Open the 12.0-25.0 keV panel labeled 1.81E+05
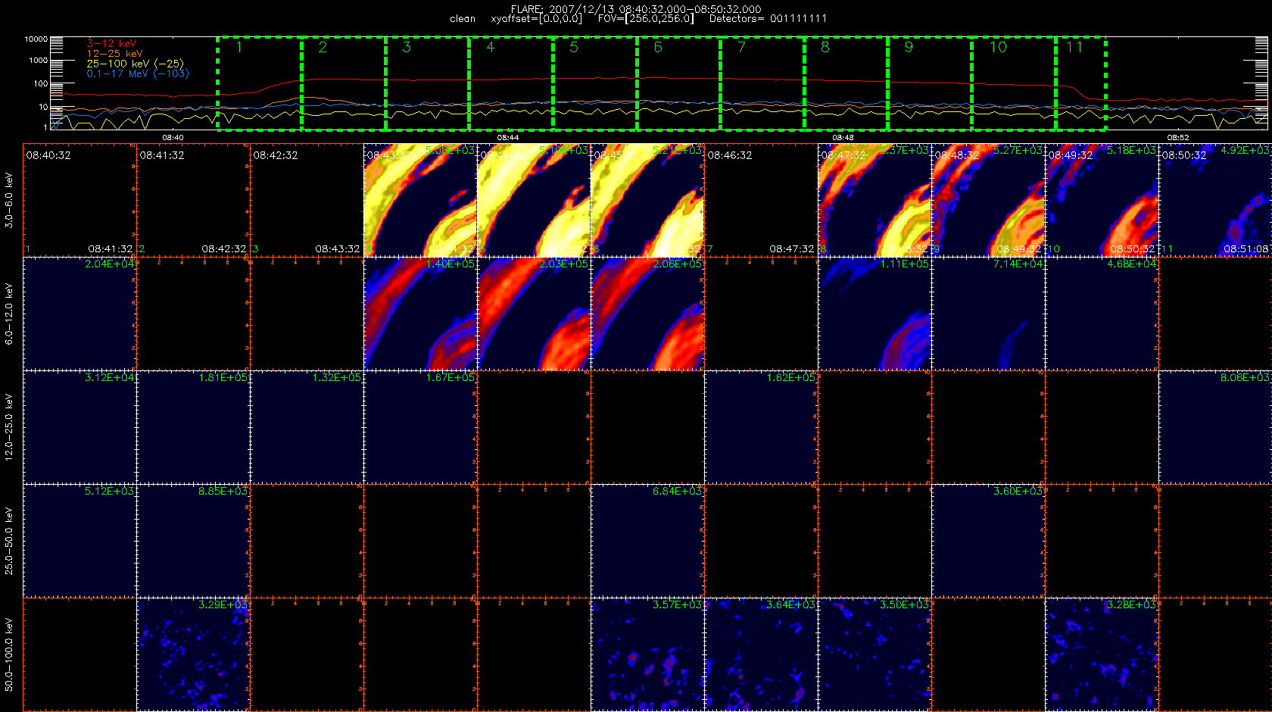1272x712 pixels. (x=193, y=427)
